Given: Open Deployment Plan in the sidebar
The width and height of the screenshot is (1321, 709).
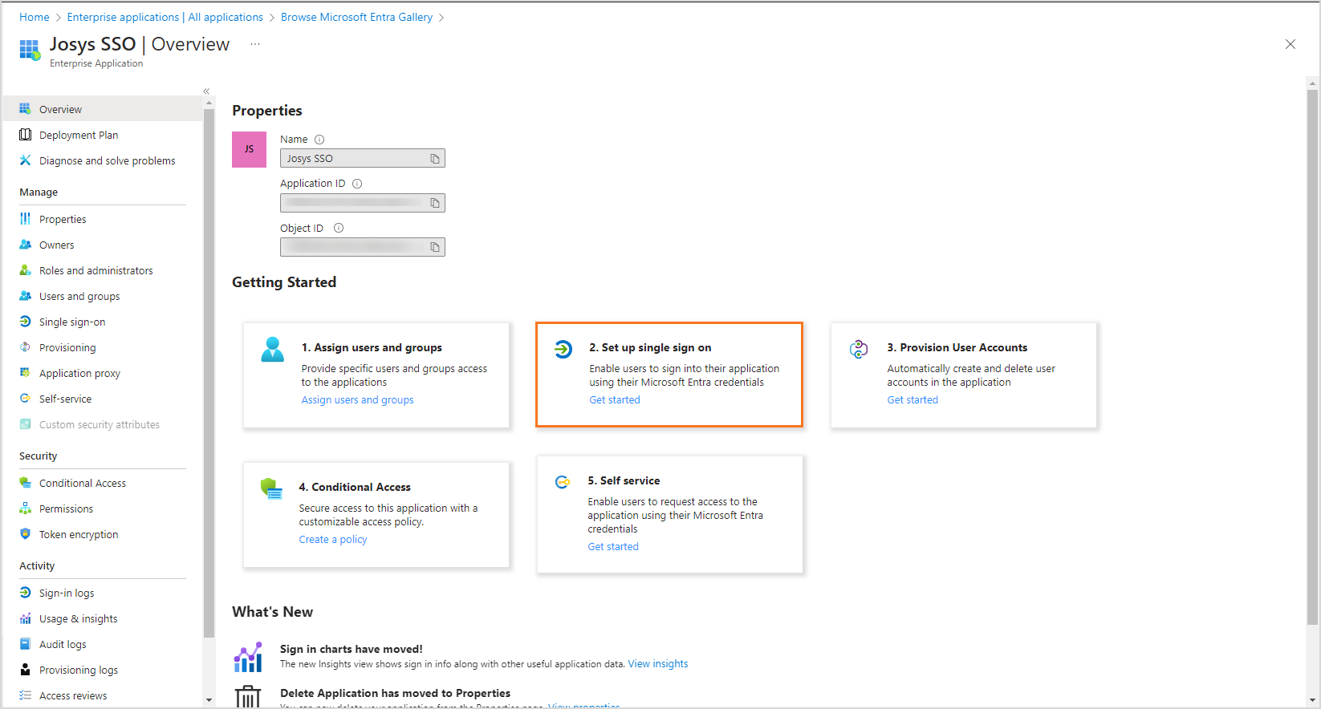Looking at the screenshot, I should point(103,135).
